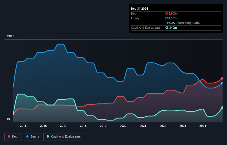The image size is (227, 145).
Task: Click the 2023 x-axis label
Action: pyautogui.click(x=183, y=126)
